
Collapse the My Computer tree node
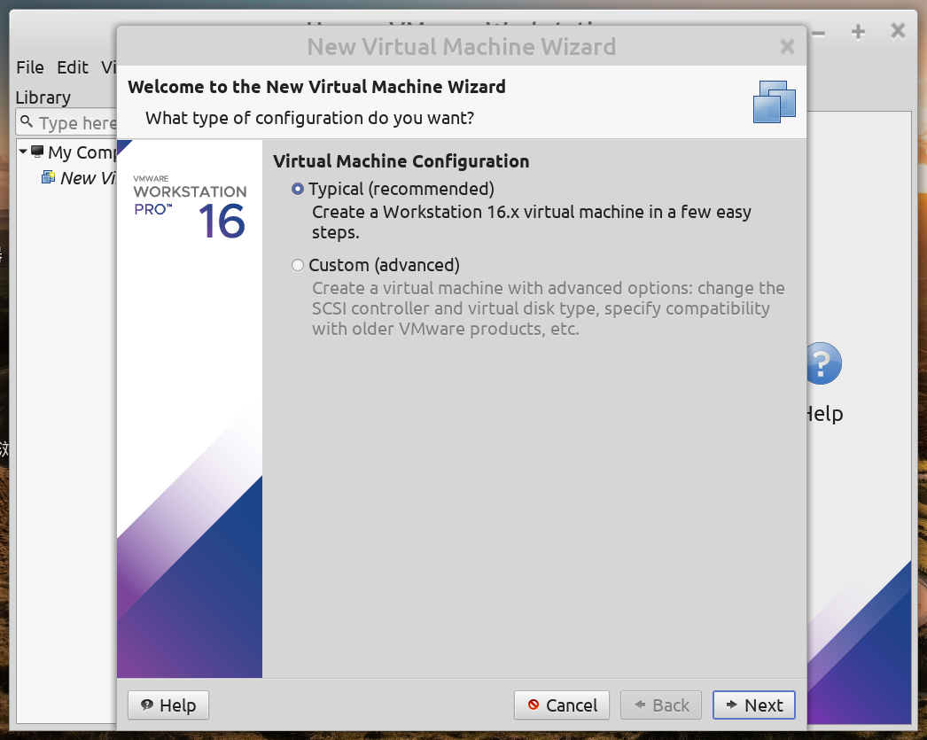23,152
